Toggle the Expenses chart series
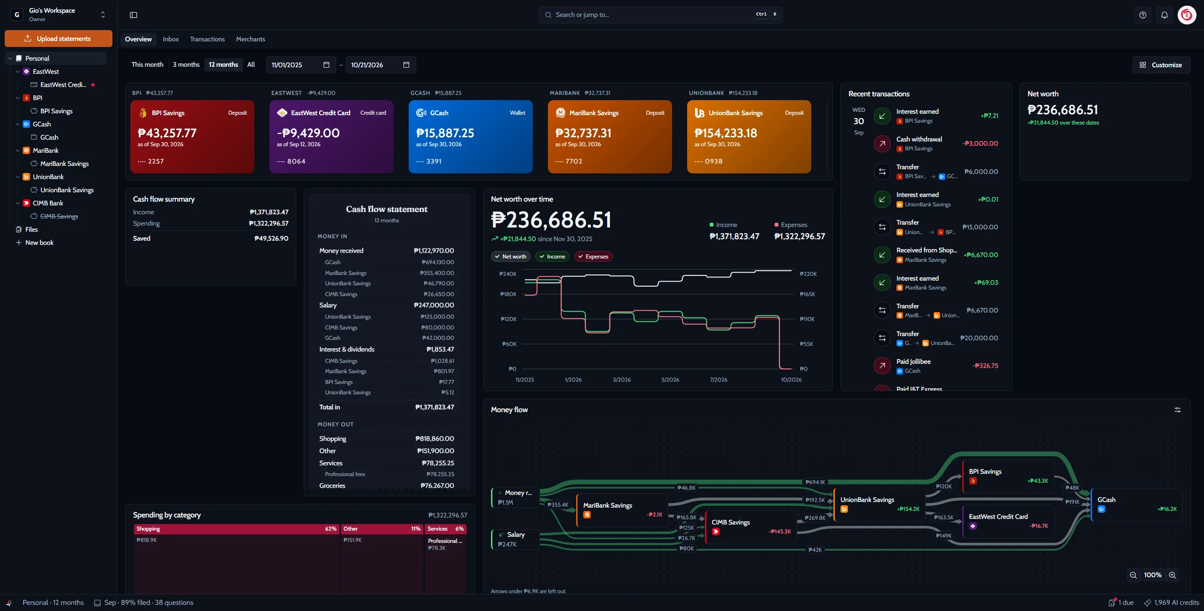The height and width of the screenshot is (611, 1204). pyautogui.click(x=593, y=257)
